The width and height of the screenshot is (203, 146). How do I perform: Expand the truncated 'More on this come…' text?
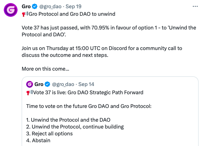click(x=45, y=69)
